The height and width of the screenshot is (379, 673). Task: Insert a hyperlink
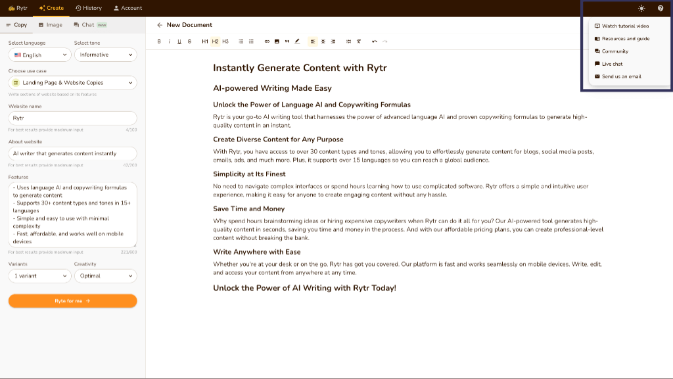pos(267,41)
